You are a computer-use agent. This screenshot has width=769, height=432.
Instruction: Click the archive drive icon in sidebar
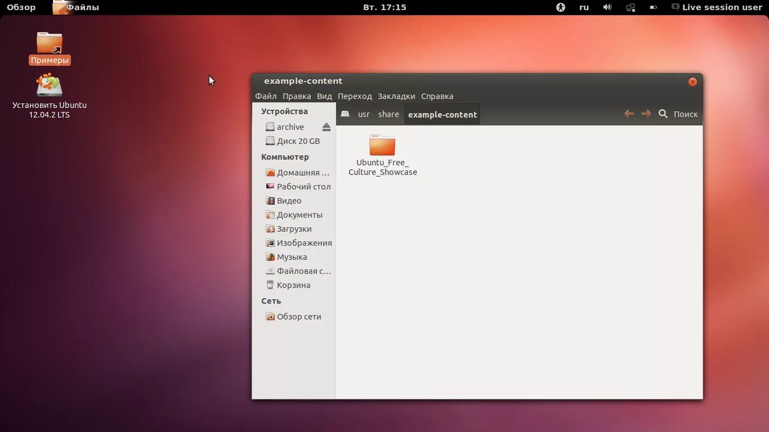270,127
